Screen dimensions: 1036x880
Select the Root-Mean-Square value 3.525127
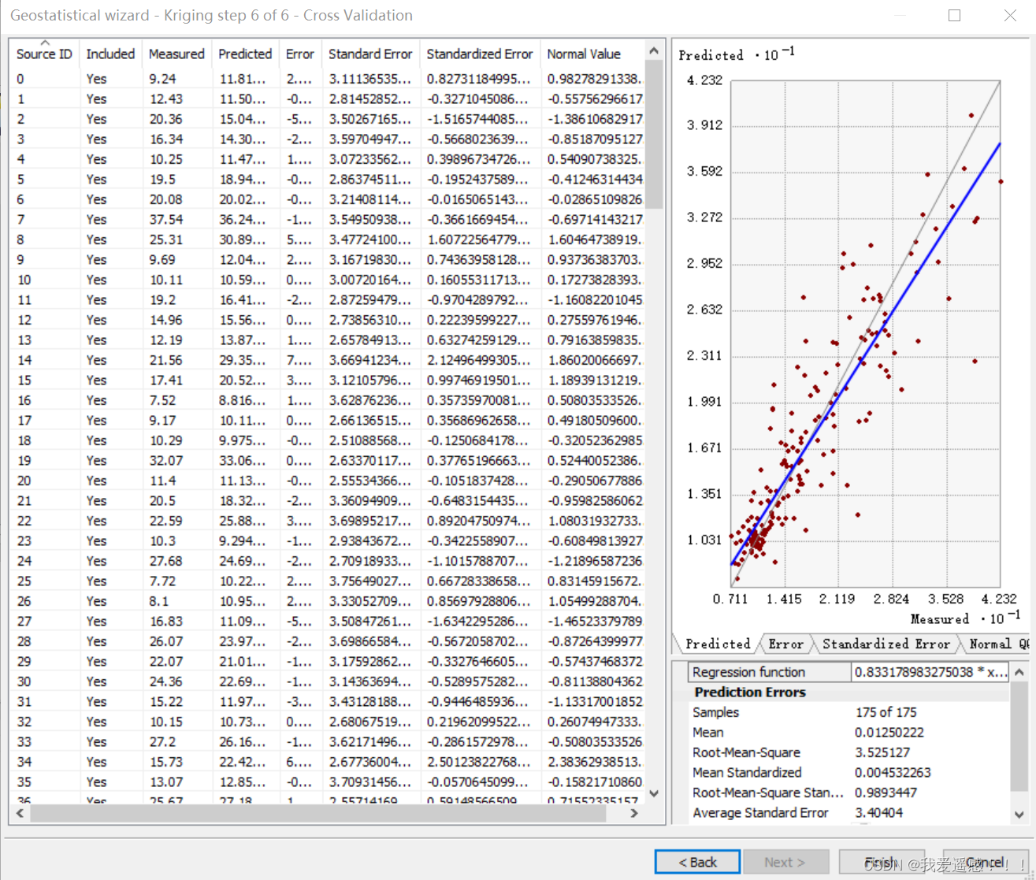coord(882,752)
